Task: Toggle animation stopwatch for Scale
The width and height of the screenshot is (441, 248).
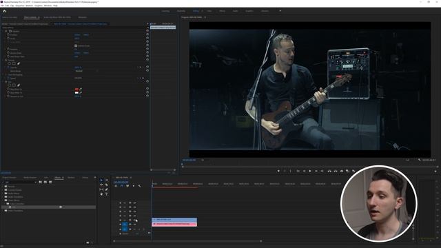Action: (8, 39)
